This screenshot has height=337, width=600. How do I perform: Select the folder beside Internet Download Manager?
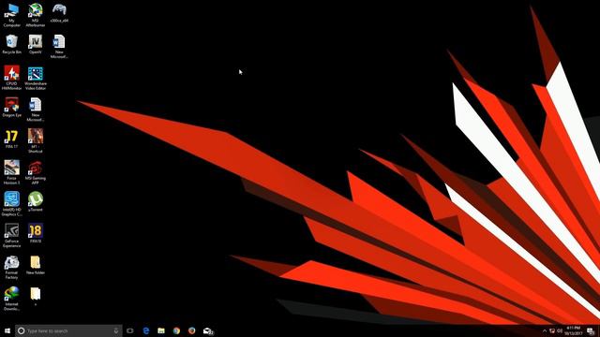point(36,297)
